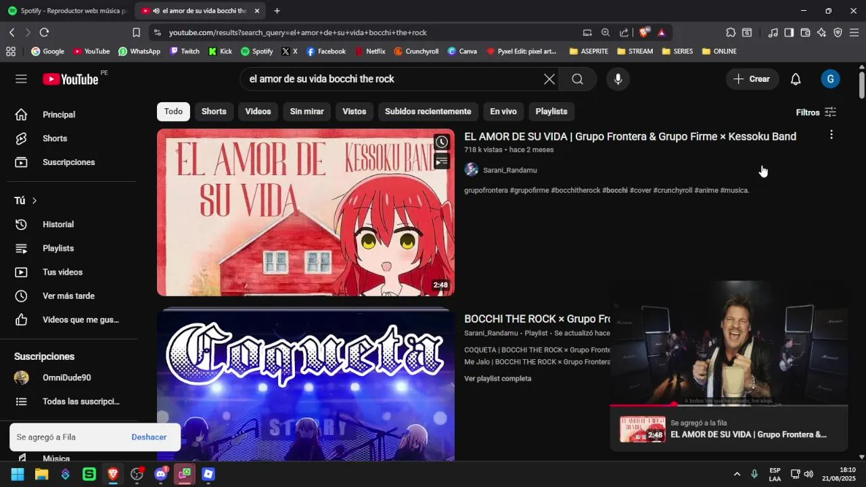Bookmark this page icon
This screenshot has width=866, height=487.
click(136, 32)
